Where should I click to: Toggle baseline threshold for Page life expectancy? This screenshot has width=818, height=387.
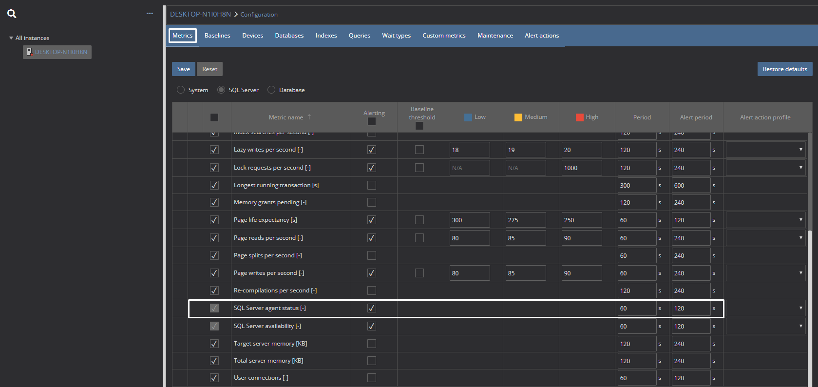click(x=419, y=220)
